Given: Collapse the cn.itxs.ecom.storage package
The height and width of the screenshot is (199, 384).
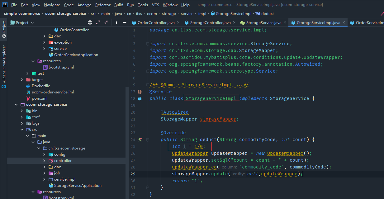Looking at the screenshot, I should coord(39,148).
